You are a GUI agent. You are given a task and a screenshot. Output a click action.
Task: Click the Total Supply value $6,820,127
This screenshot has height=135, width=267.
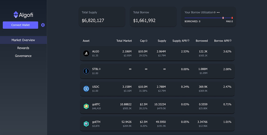click(x=93, y=21)
